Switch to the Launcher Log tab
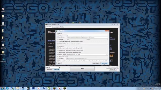This screenshot has height=90, width=161. click(55, 27)
